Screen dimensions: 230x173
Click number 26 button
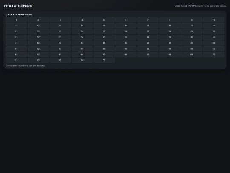click(x=126, y=31)
